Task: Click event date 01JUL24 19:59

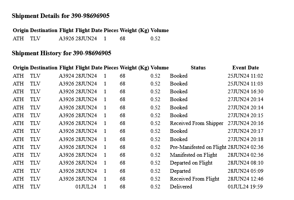Action: (245, 187)
